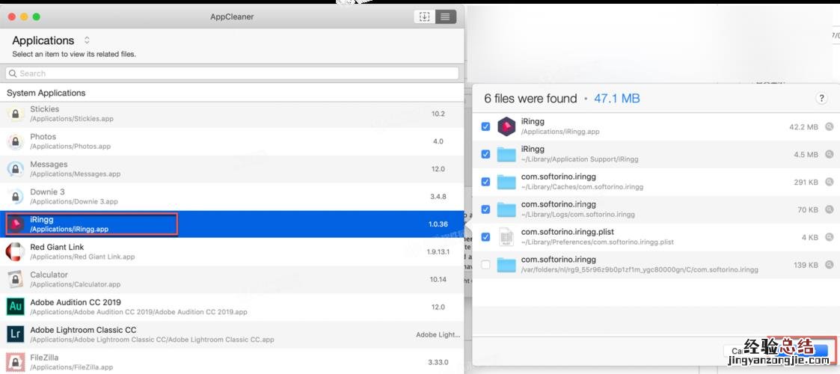Click magnifier icon beside the plist file

tap(830, 238)
